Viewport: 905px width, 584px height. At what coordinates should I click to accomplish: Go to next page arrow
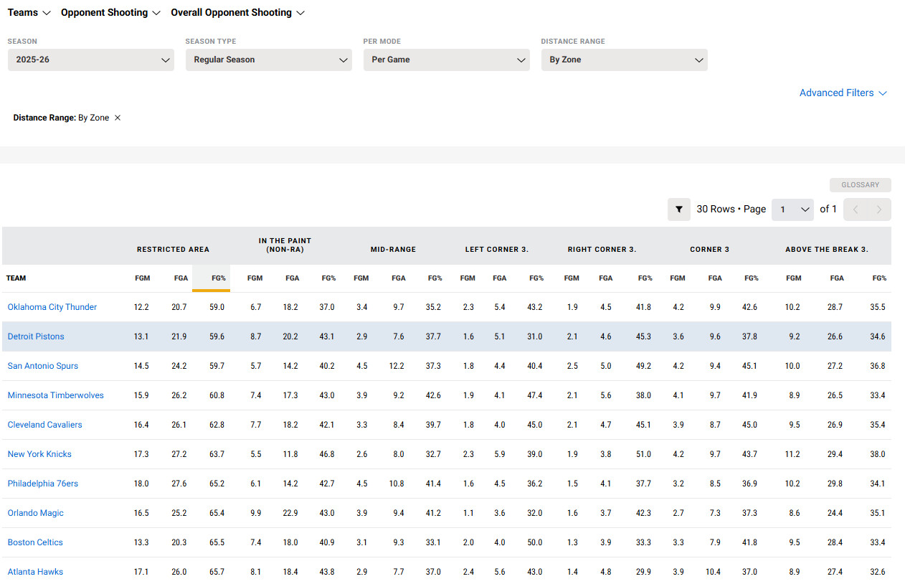coord(879,209)
